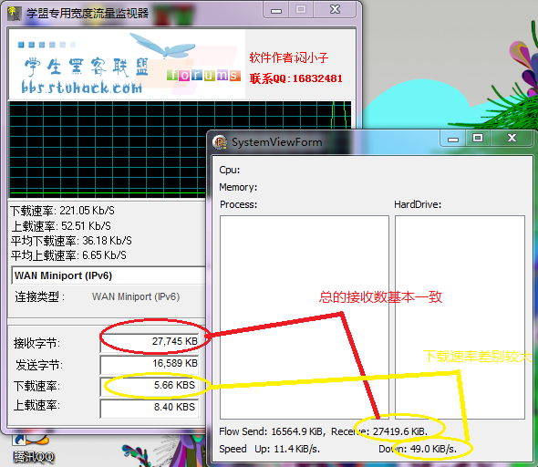Maximize the SystemViewForm window
Viewport: 538px width, 467px height.
478,139
